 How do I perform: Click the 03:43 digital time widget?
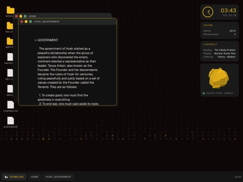pos(228,10)
